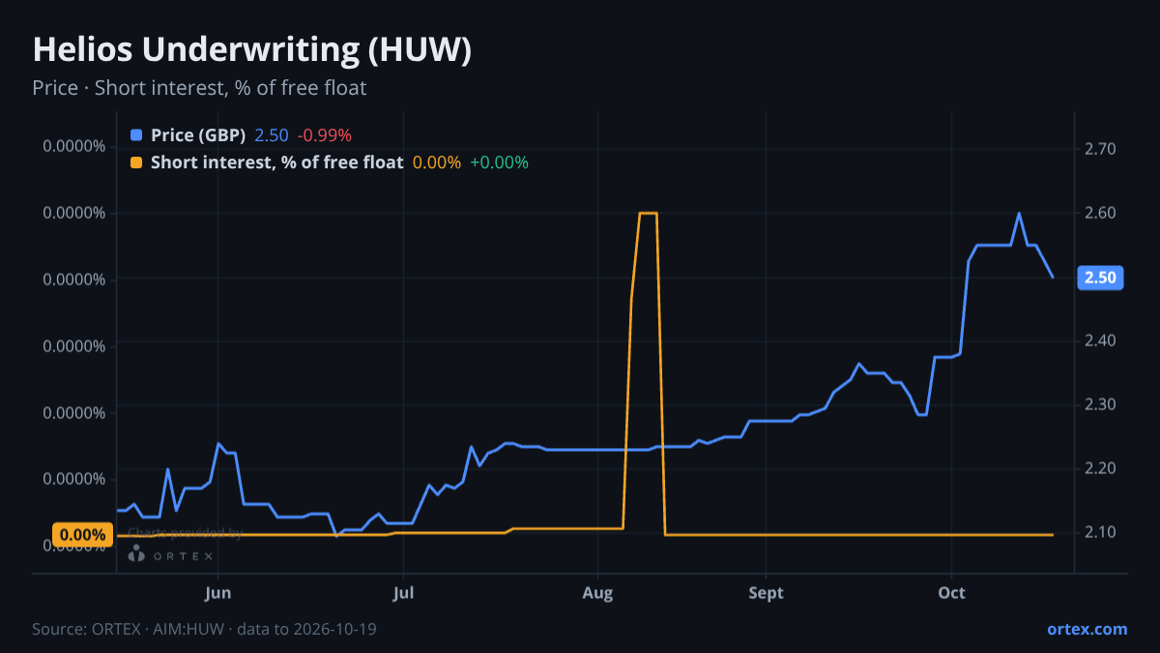
Task: Click the 2.70 right axis label
Action: point(1100,149)
